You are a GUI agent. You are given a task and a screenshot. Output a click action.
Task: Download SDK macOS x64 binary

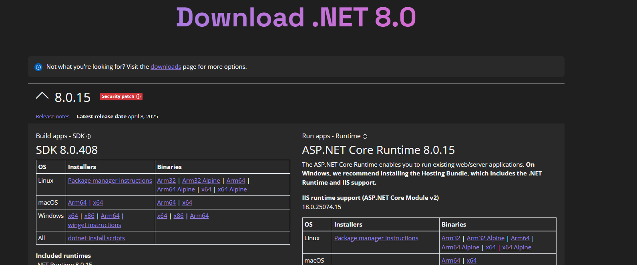187,203
